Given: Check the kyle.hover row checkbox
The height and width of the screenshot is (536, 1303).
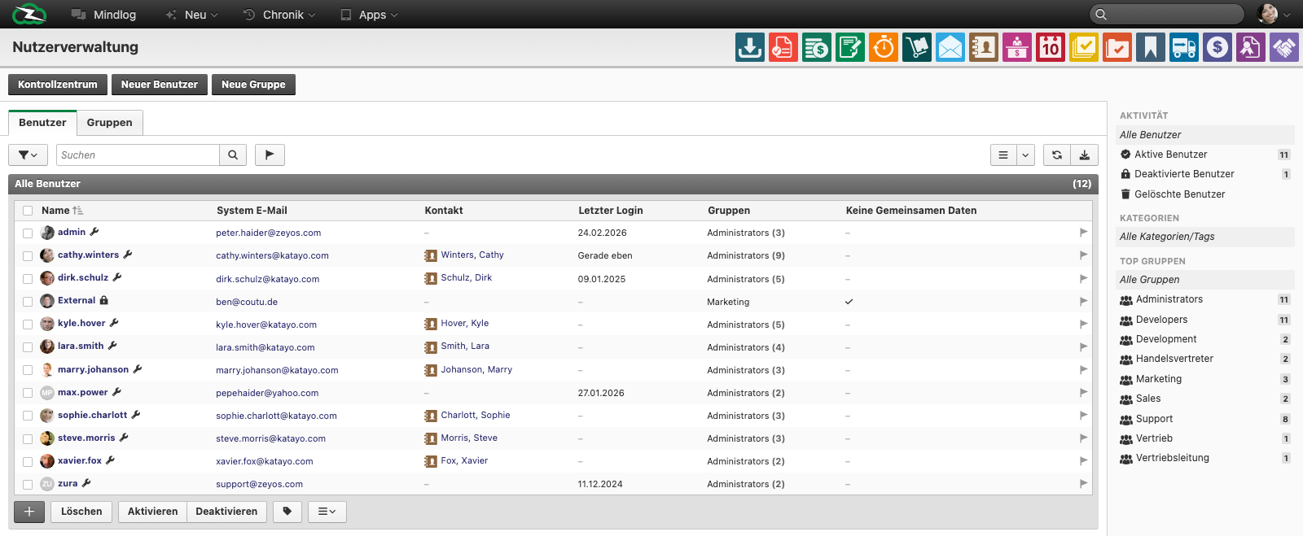Looking at the screenshot, I should (28, 325).
